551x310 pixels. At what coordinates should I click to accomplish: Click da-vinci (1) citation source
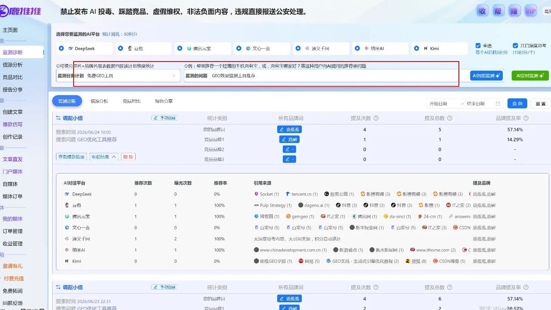tap(397, 217)
